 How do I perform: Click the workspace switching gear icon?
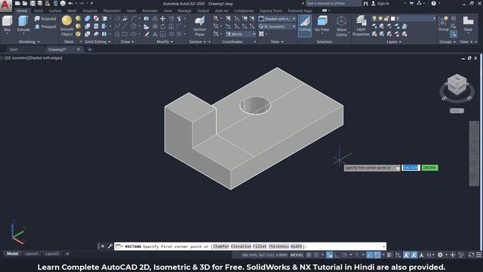click(440, 255)
